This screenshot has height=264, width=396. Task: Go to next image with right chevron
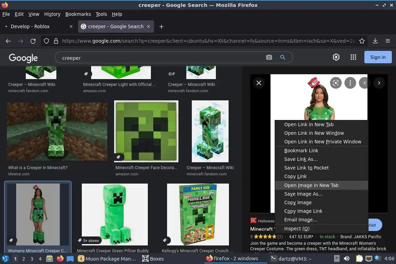coord(379,83)
